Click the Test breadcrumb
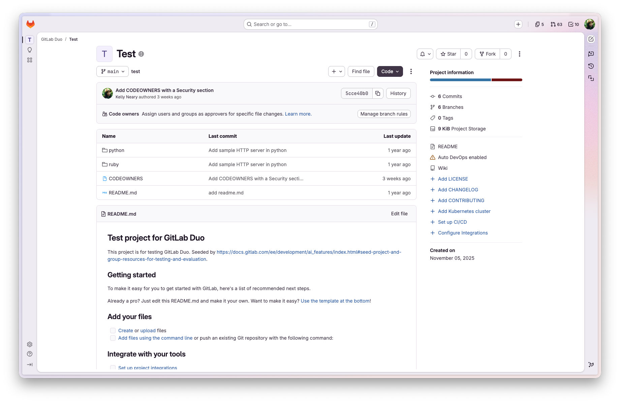620x403 pixels. click(x=73, y=39)
